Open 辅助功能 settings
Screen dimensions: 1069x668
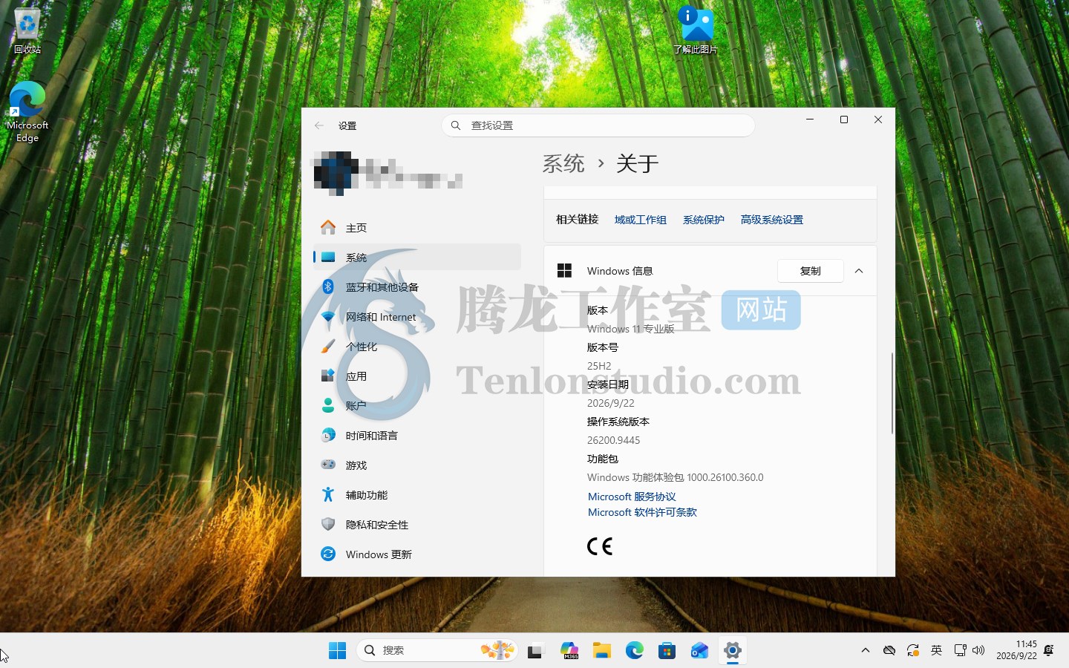click(x=417, y=495)
